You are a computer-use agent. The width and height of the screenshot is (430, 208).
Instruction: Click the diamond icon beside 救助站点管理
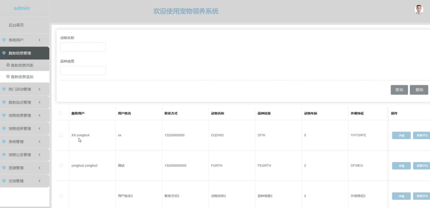[4, 102]
